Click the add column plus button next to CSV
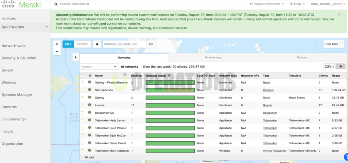Image resolution: width=348 pixels, height=163 pixels. click(341, 67)
